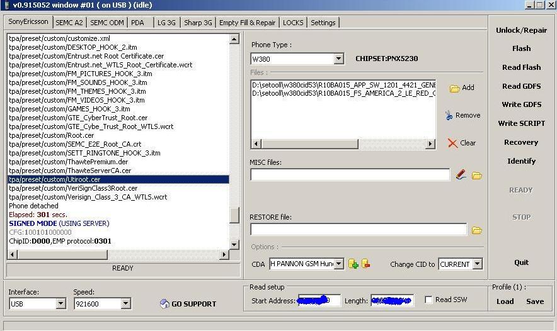Image resolution: width=557 pixels, height=331 pixels.
Task: Select log line tpa/preset/custom/Utiroot.cer
Action: pyautogui.click(x=118, y=179)
